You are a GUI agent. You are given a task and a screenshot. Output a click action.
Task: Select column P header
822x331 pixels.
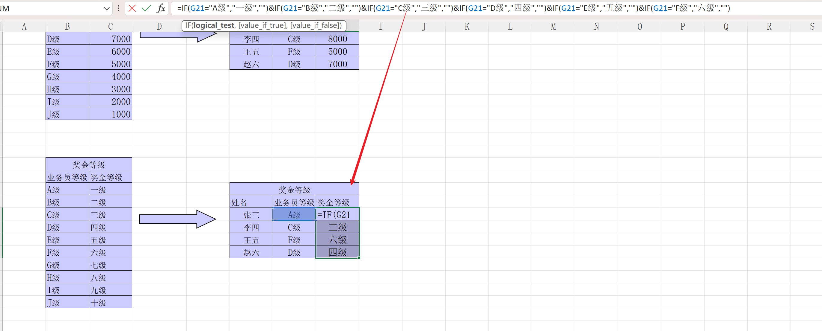(x=683, y=26)
